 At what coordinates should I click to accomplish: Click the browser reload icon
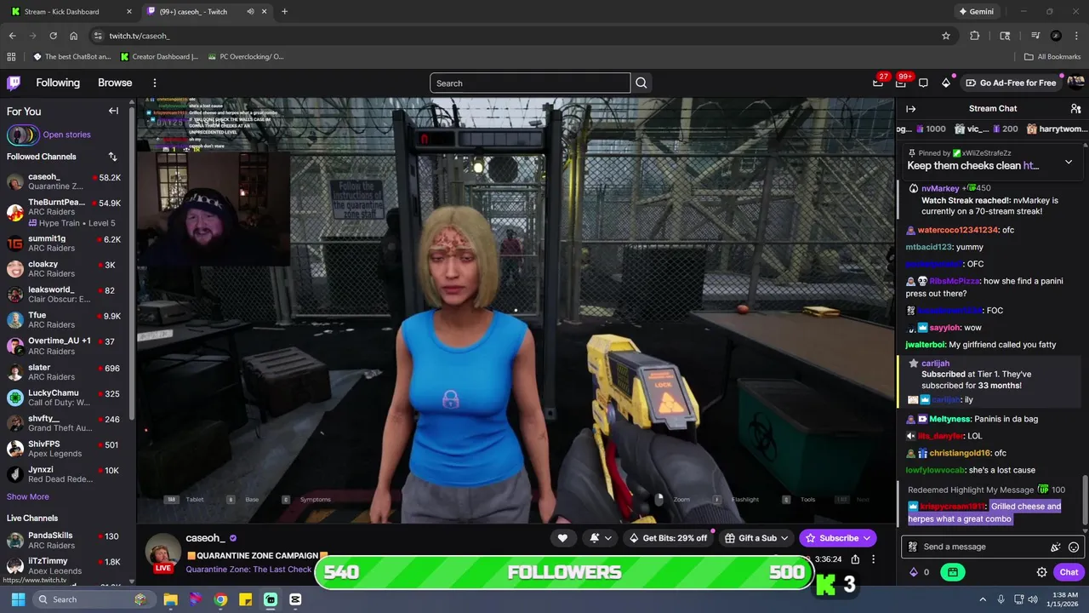click(53, 36)
